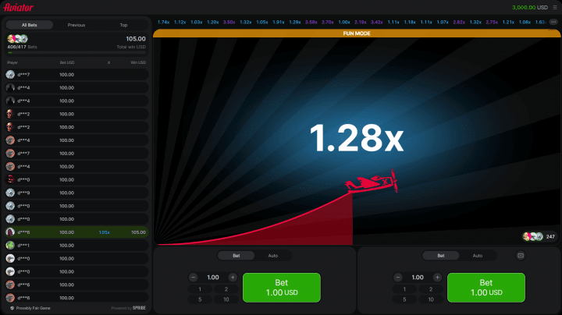562x315 pixels.
Task: Select the Bet mode in the second bet panel
Action: tap(441, 256)
